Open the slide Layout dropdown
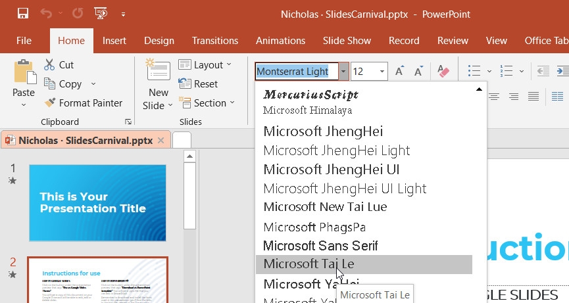The width and height of the screenshot is (569, 303). pos(205,65)
